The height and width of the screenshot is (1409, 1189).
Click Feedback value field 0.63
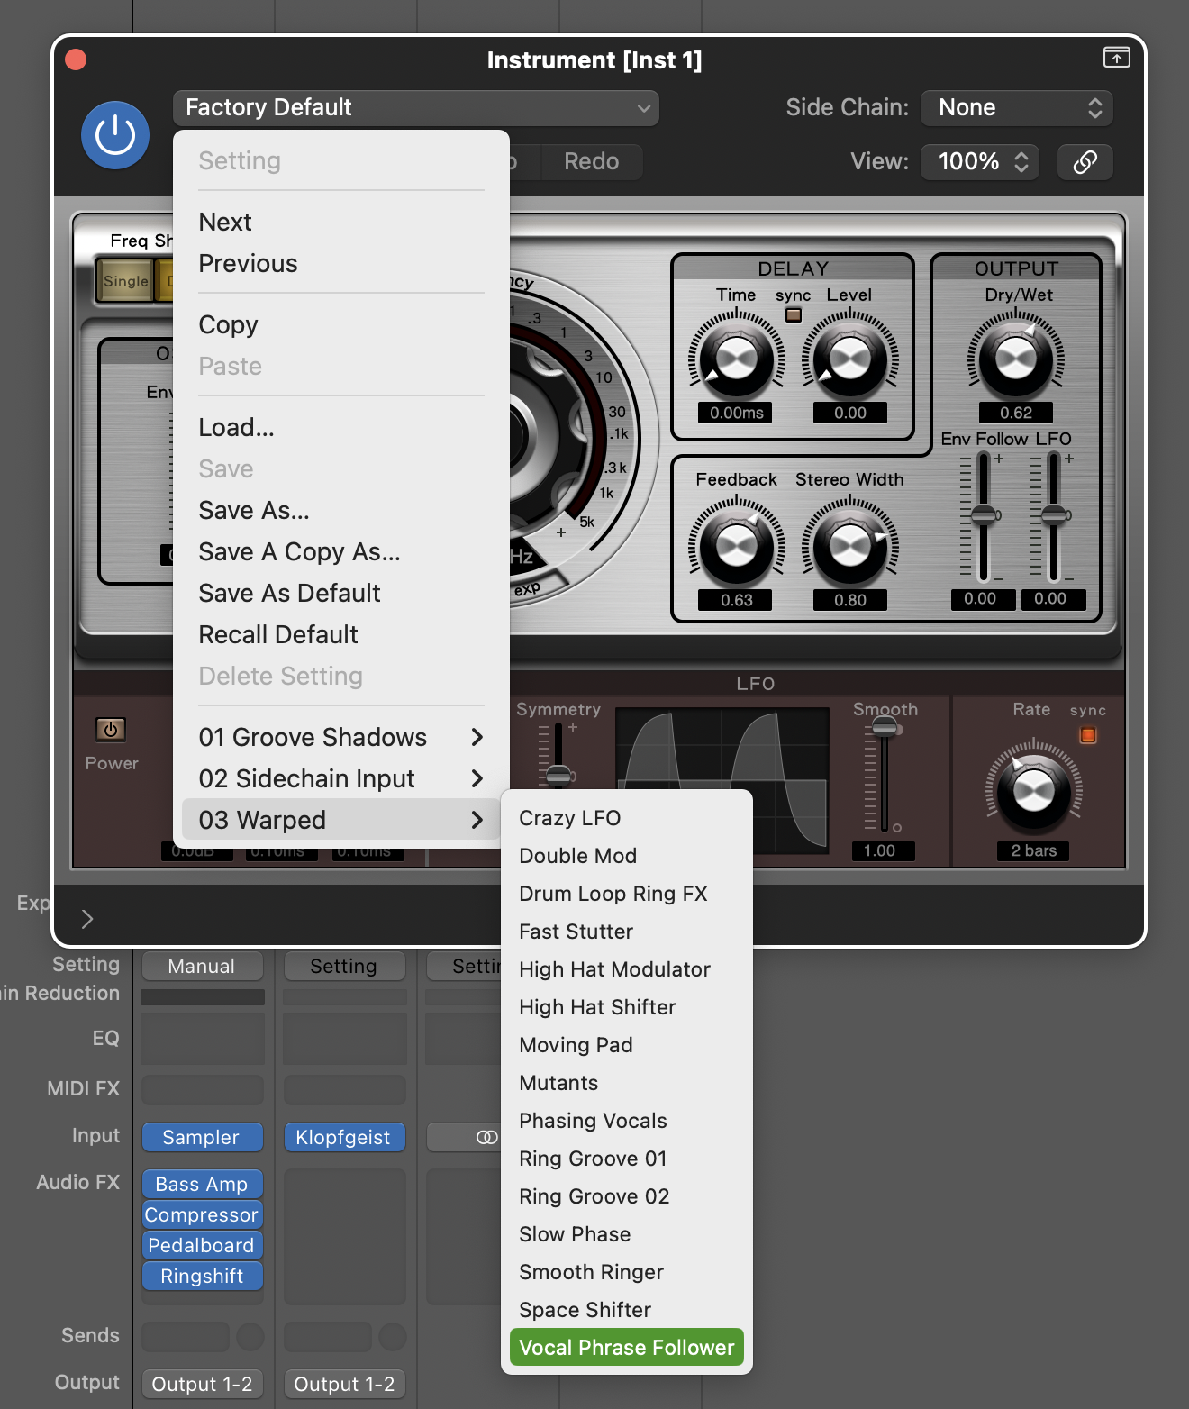736,600
